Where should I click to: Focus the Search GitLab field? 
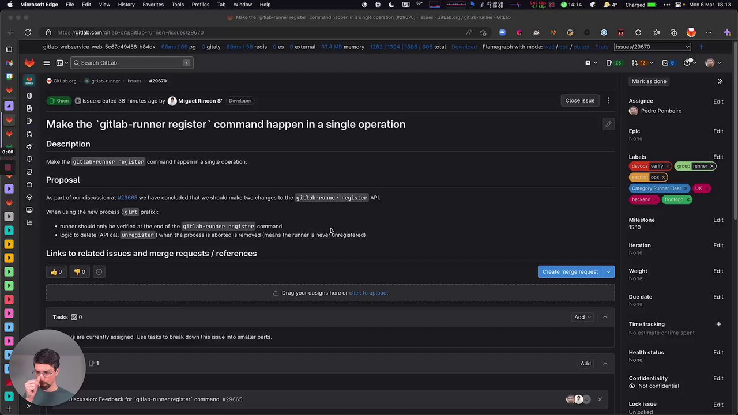pos(133,62)
